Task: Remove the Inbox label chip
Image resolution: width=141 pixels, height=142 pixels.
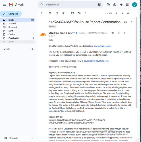Action: point(55,26)
